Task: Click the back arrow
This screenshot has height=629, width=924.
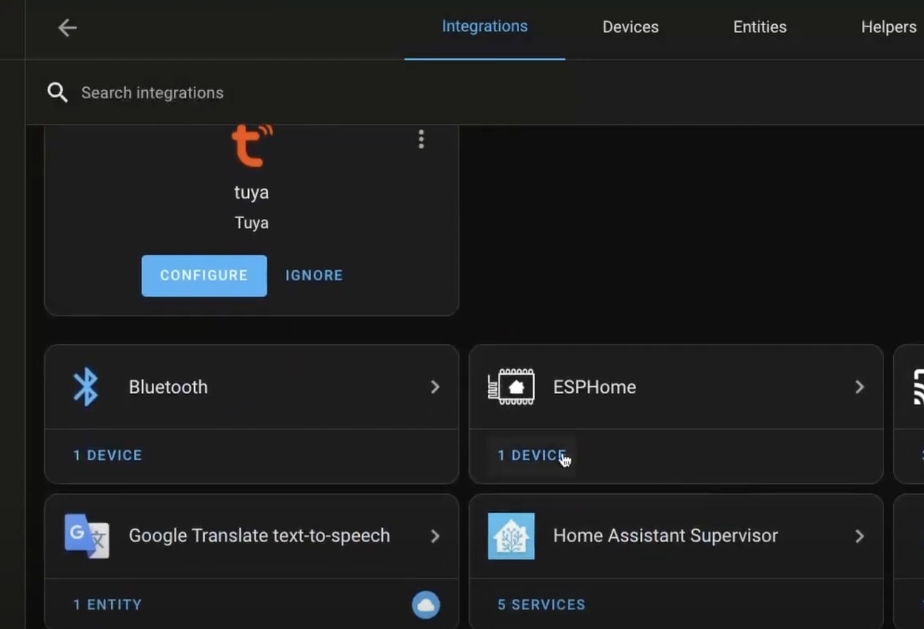Action: pos(67,28)
